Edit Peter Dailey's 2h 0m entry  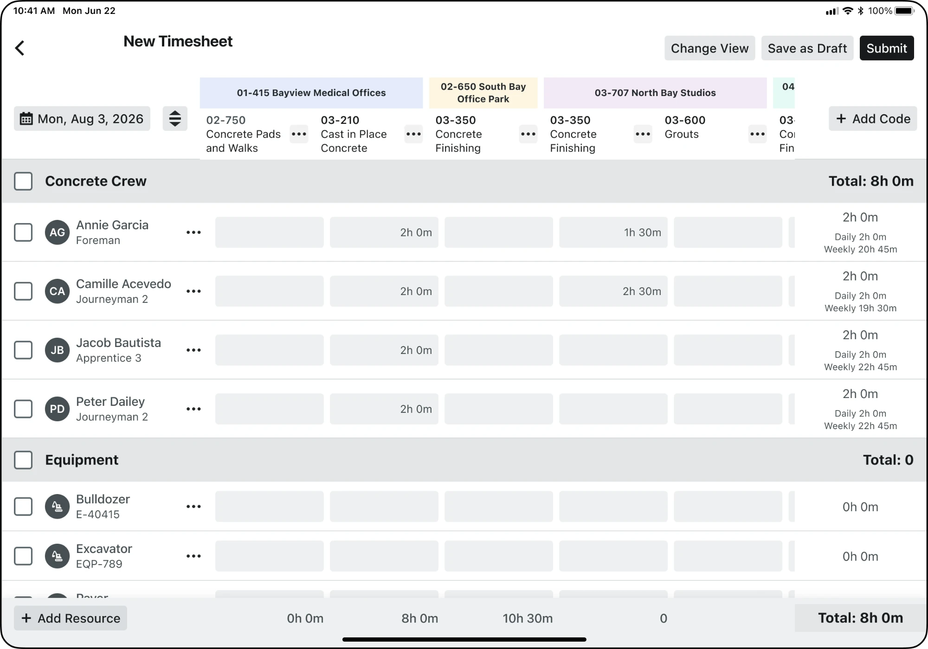(x=384, y=409)
